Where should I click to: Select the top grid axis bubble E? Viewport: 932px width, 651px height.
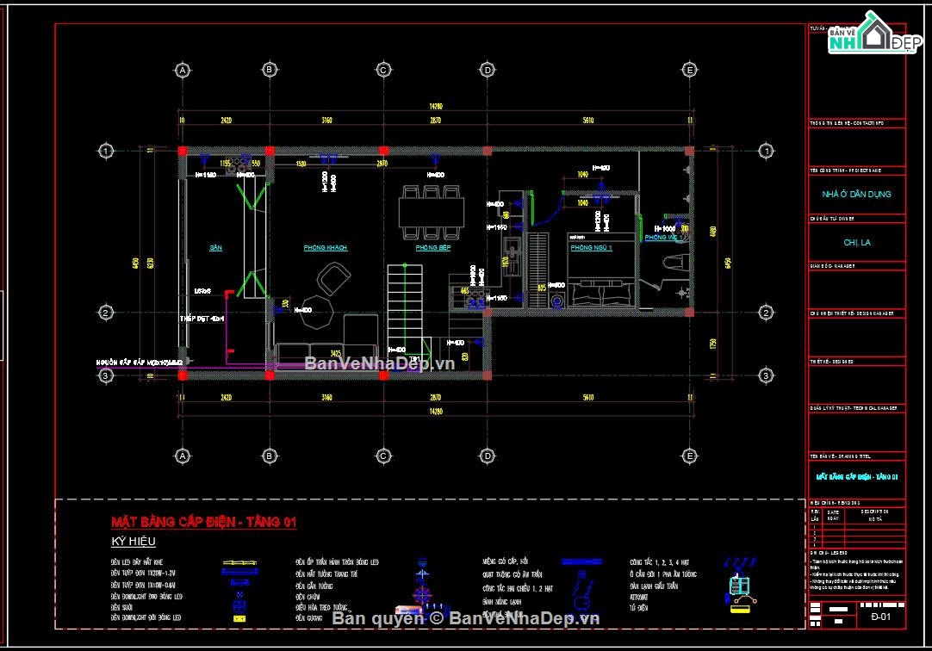click(x=689, y=70)
